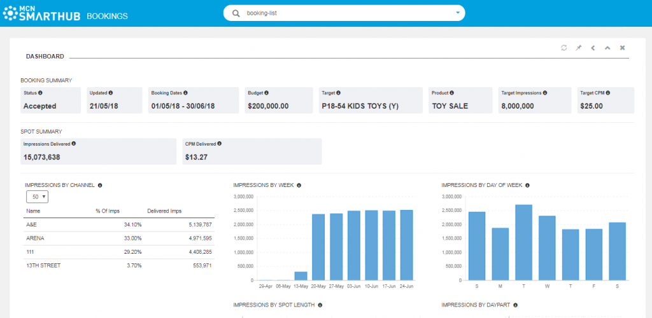The width and height of the screenshot is (652, 318).
Task: Click info icon next to Status
Action: (40, 93)
